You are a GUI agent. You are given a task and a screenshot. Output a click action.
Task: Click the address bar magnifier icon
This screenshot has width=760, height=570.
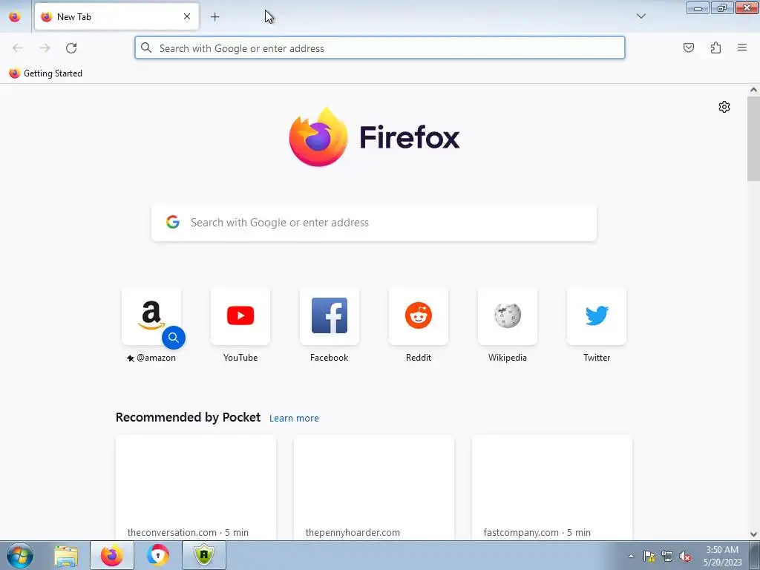[146, 47]
